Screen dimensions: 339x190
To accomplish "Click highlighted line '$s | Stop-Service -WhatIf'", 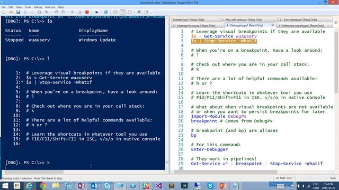I will coord(224,41).
